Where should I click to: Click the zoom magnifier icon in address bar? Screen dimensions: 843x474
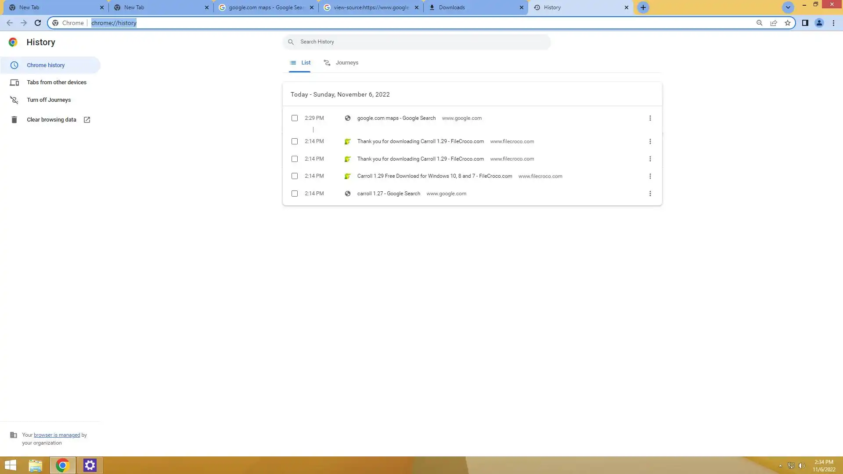pos(759,23)
